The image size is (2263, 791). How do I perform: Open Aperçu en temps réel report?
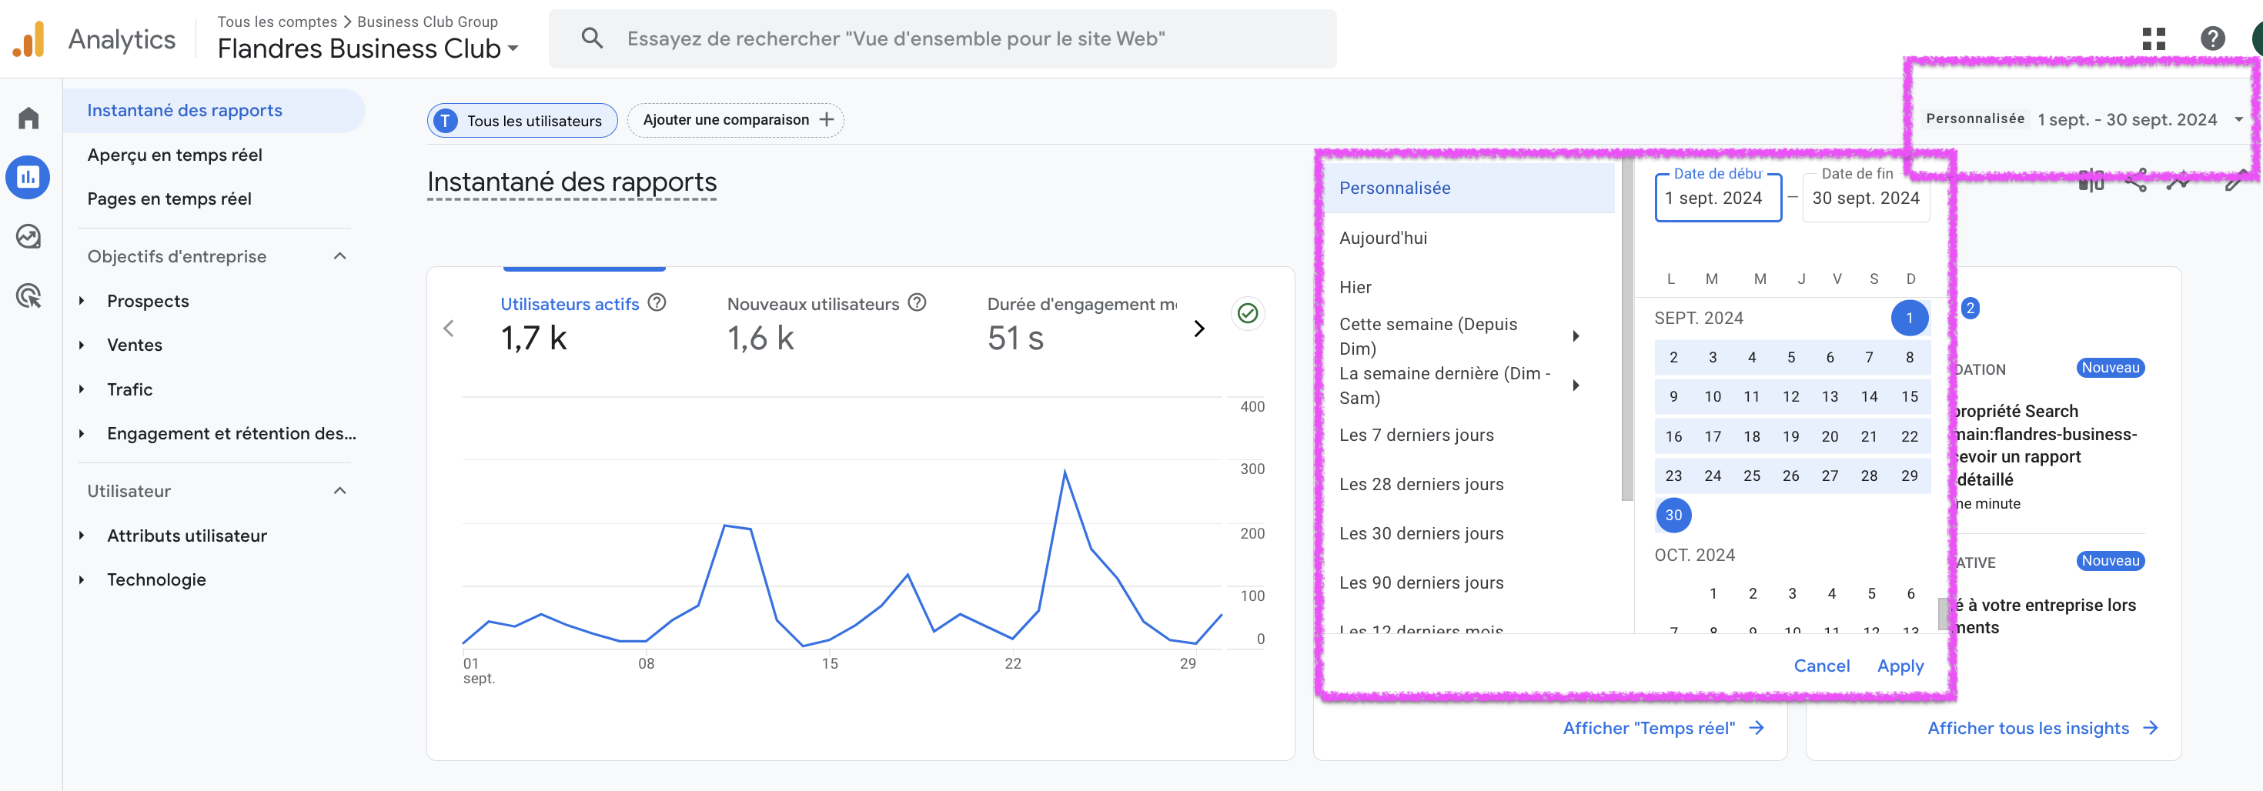point(175,155)
